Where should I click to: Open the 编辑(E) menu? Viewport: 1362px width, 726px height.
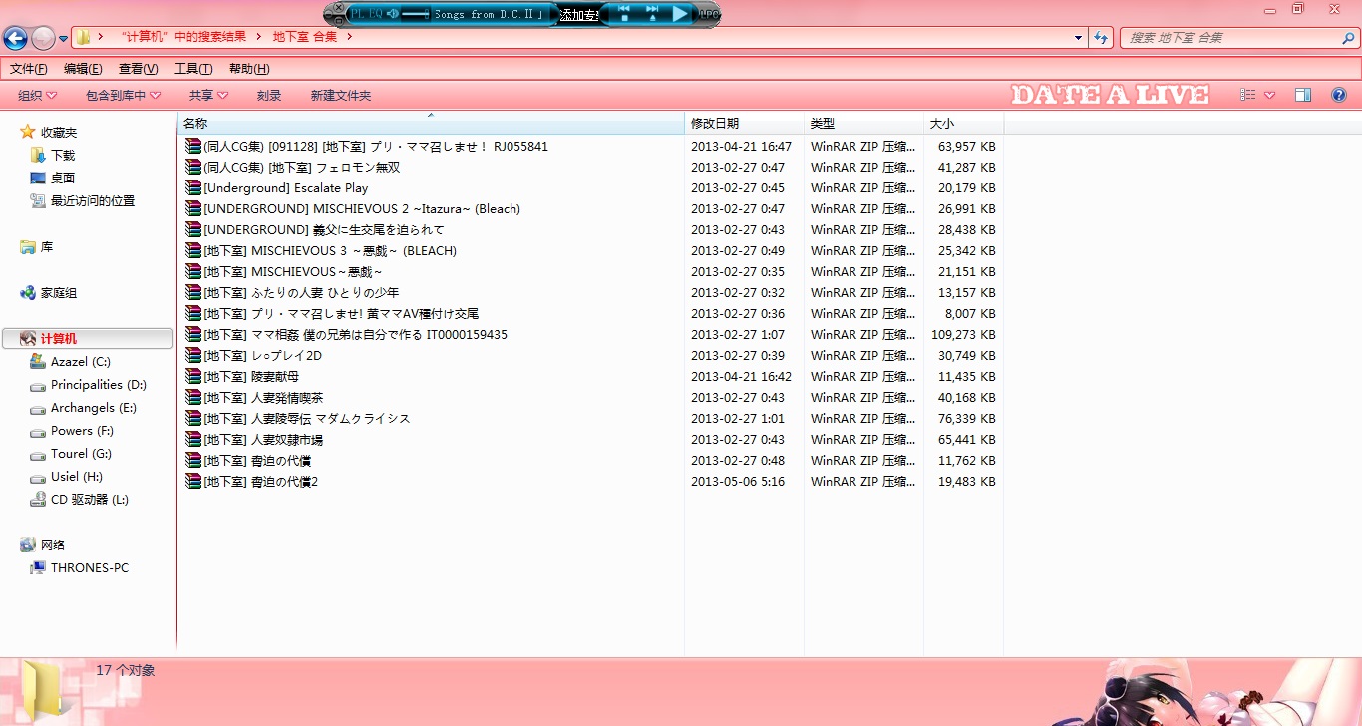[83, 69]
